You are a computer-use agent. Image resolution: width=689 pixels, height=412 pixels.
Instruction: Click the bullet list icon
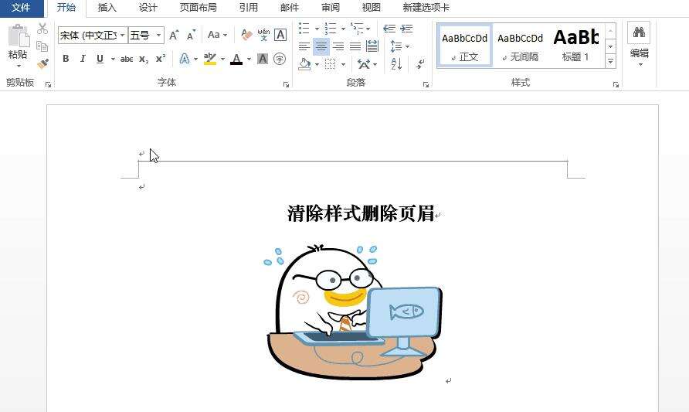(x=304, y=29)
